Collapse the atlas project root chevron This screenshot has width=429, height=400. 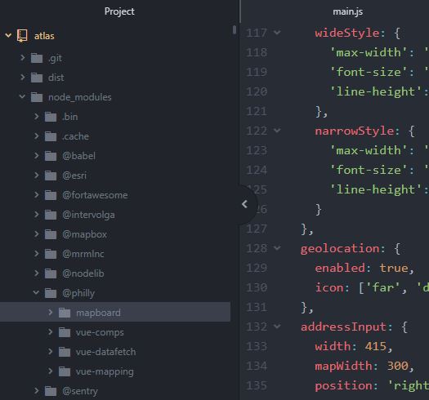(8, 36)
